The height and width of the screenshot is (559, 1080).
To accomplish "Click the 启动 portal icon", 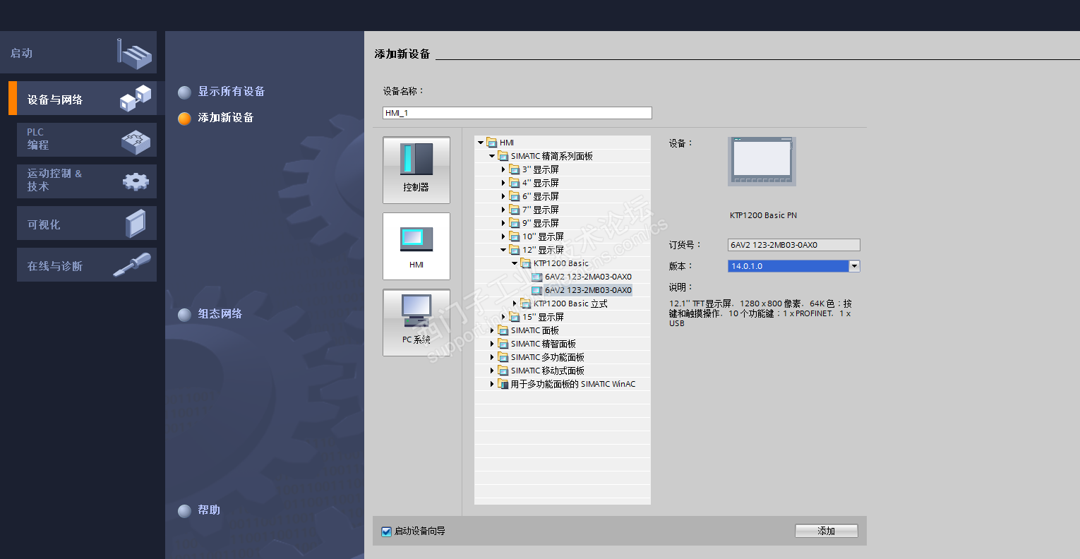I will pyautogui.click(x=135, y=53).
